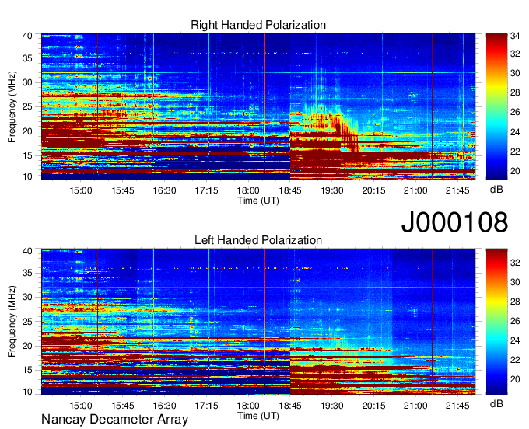This screenshot has height=429, width=529.
Task: Click the 34 tick on Right Handed colorbar
Action: click(515, 36)
